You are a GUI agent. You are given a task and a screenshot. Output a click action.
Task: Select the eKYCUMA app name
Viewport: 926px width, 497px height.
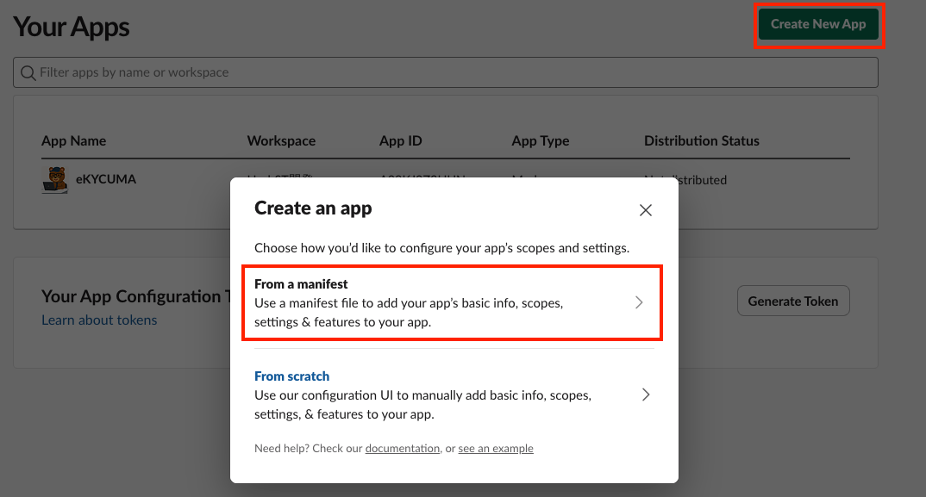tap(106, 179)
